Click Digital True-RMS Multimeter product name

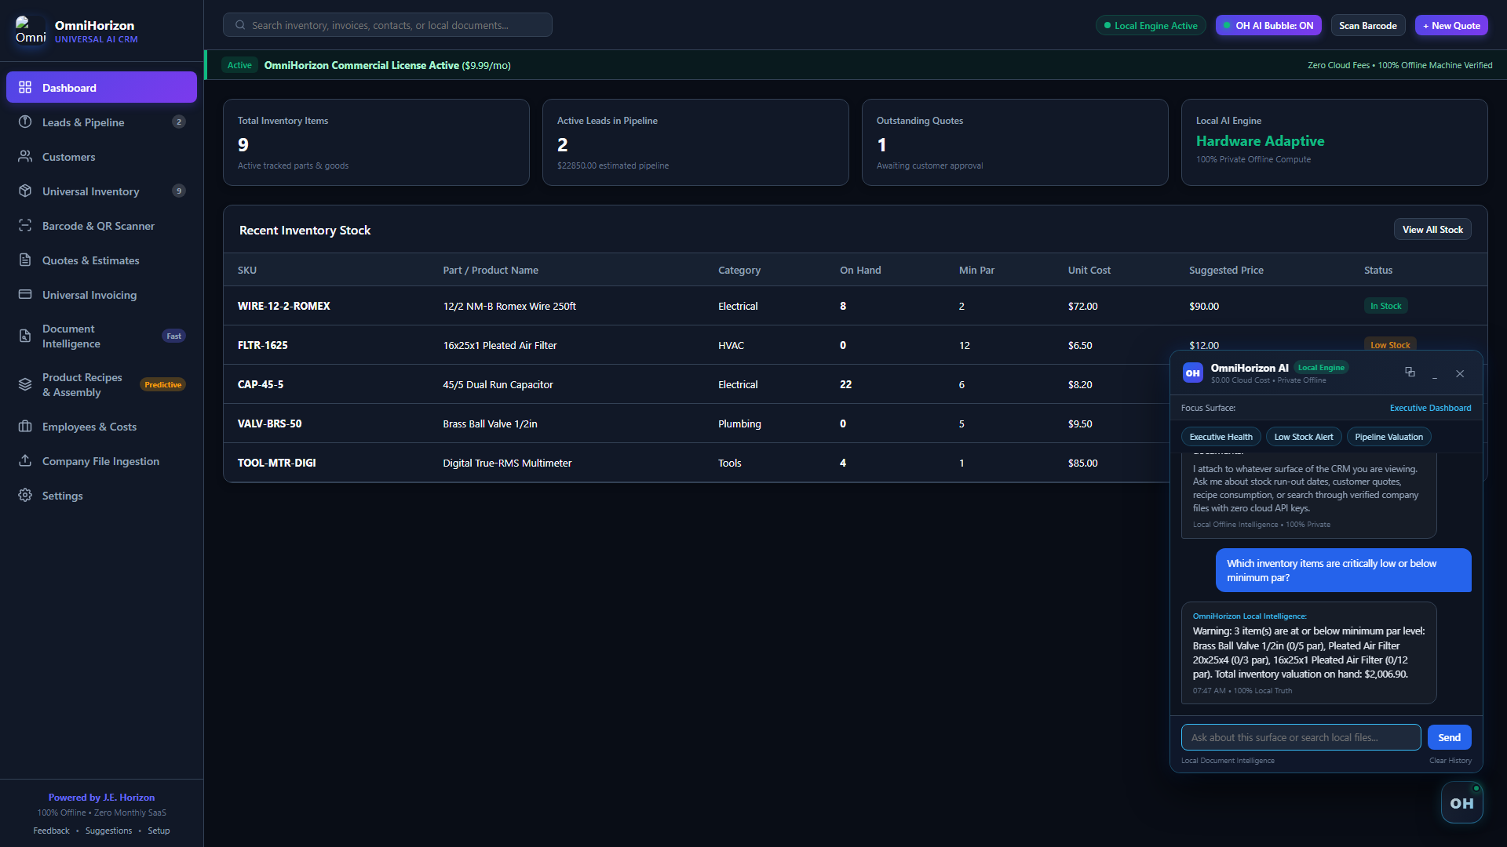pos(507,463)
